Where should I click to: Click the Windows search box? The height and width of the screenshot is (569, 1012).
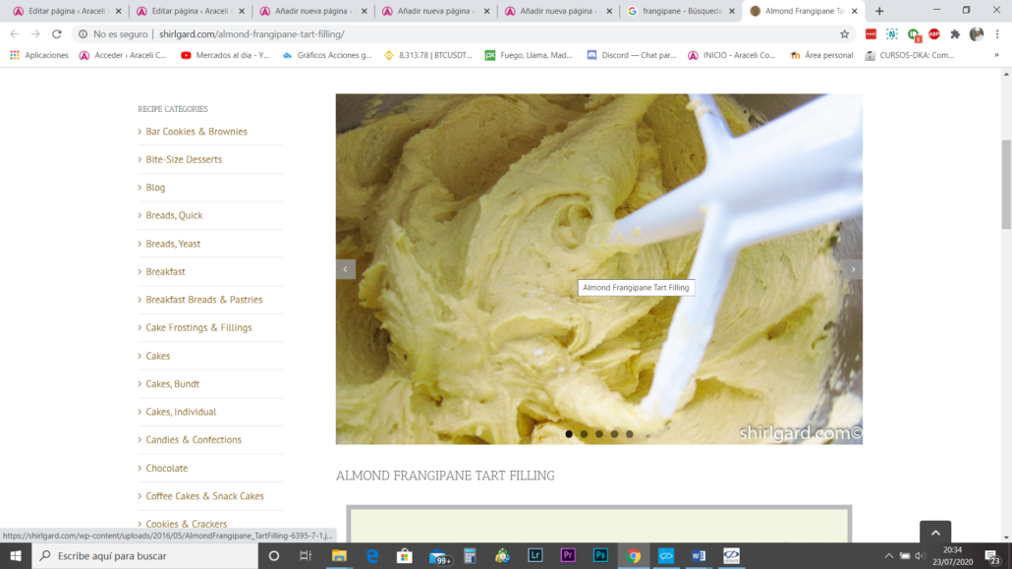pos(144,555)
